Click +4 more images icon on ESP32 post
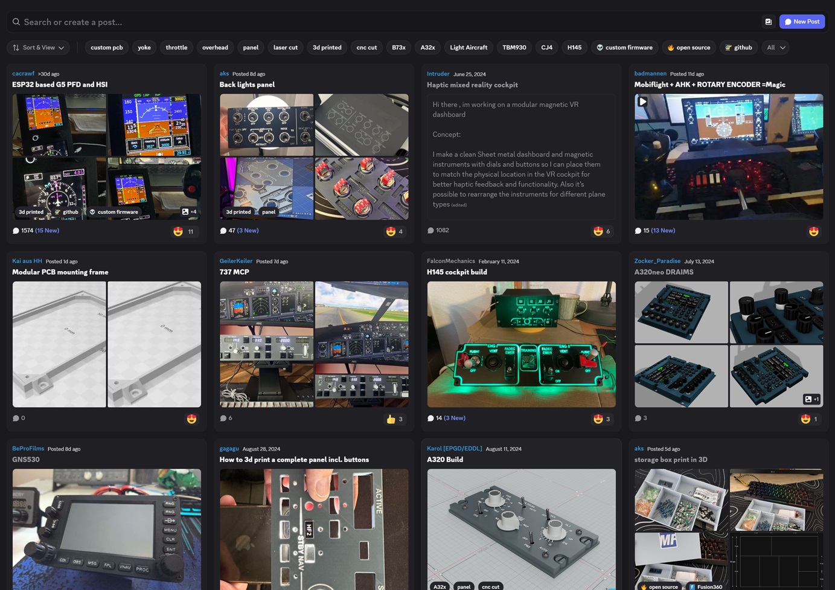Viewport: 835px width, 590px height. coord(189,212)
